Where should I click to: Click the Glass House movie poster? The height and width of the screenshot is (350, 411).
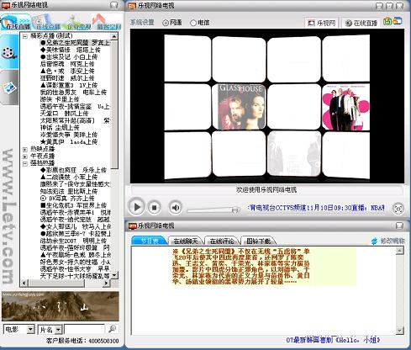[241, 107]
